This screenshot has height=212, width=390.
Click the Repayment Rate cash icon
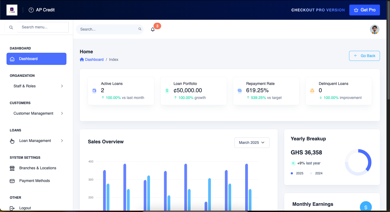tap(240, 91)
